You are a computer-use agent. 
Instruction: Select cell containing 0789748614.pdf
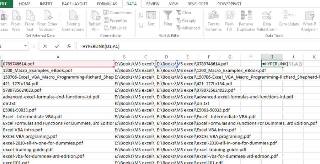(58, 64)
